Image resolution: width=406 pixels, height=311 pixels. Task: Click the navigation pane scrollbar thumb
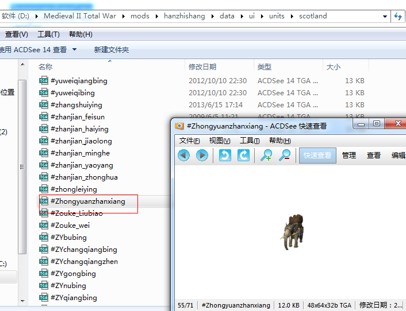tap(22, 167)
